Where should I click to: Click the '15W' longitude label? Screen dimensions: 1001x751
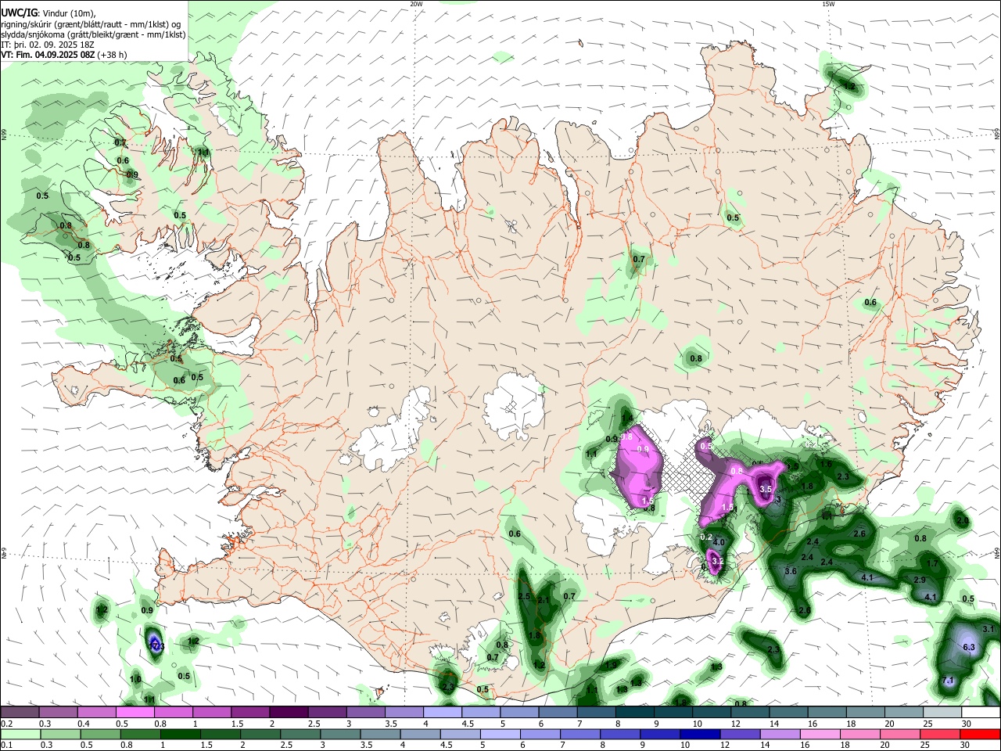(828, 4)
